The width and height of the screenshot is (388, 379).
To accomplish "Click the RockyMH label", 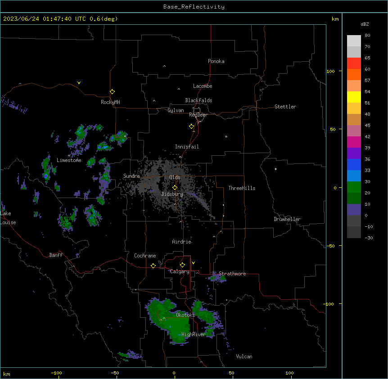I will pos(110,102).
